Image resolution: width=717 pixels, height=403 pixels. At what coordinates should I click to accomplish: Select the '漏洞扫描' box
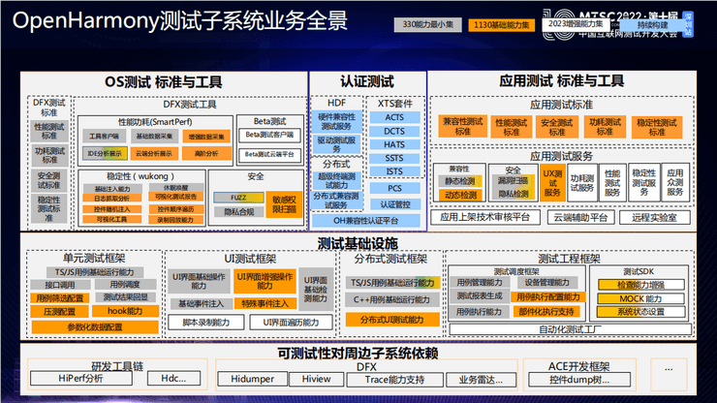click(513, 181)
